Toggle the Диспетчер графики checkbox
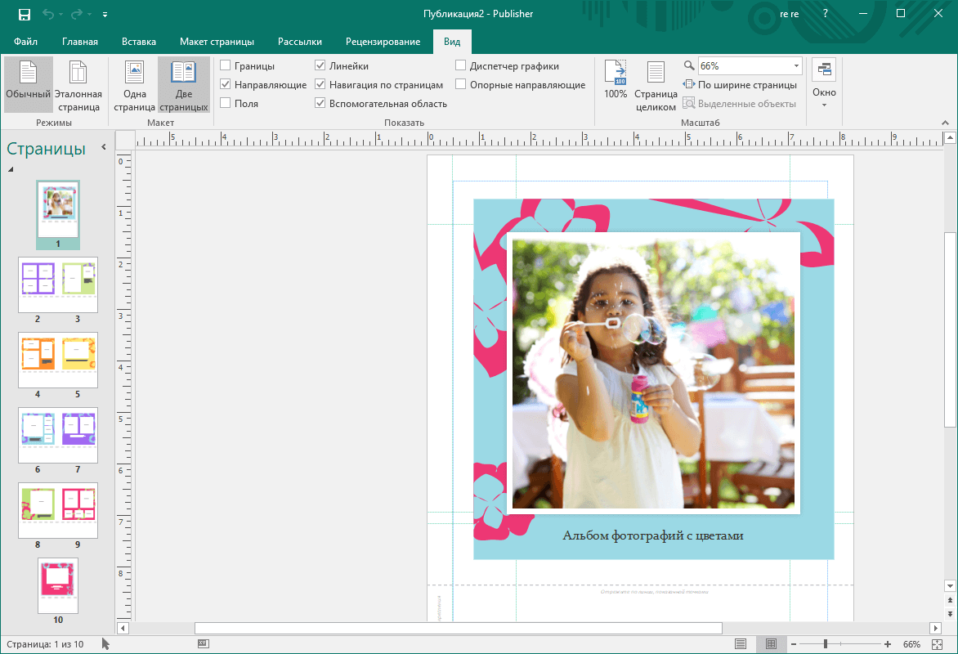This screenshot has height=654, width=958. [x=461, y=66]
